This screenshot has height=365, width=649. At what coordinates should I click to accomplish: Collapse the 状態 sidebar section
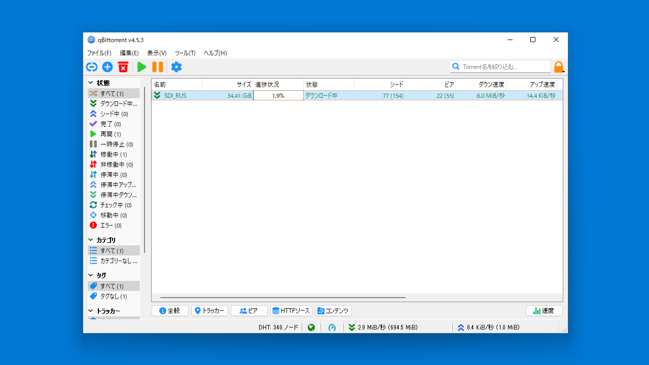coord(91,83)
